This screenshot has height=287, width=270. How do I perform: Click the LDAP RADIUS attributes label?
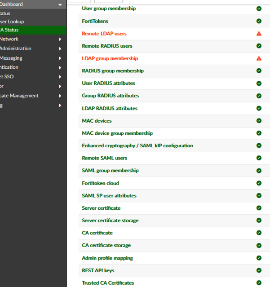(110, 108)
